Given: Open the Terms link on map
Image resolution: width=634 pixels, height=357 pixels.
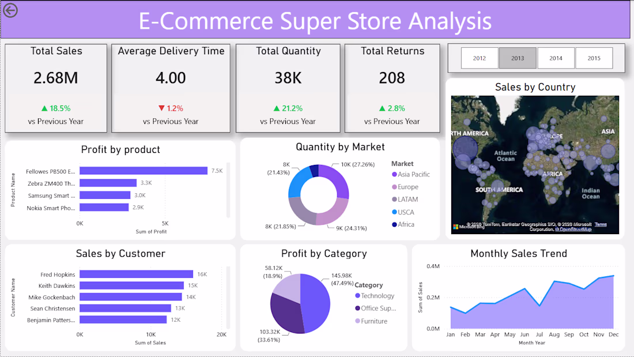Looking at the screenshot, I should pyautogui.click(x=601, y=224).
